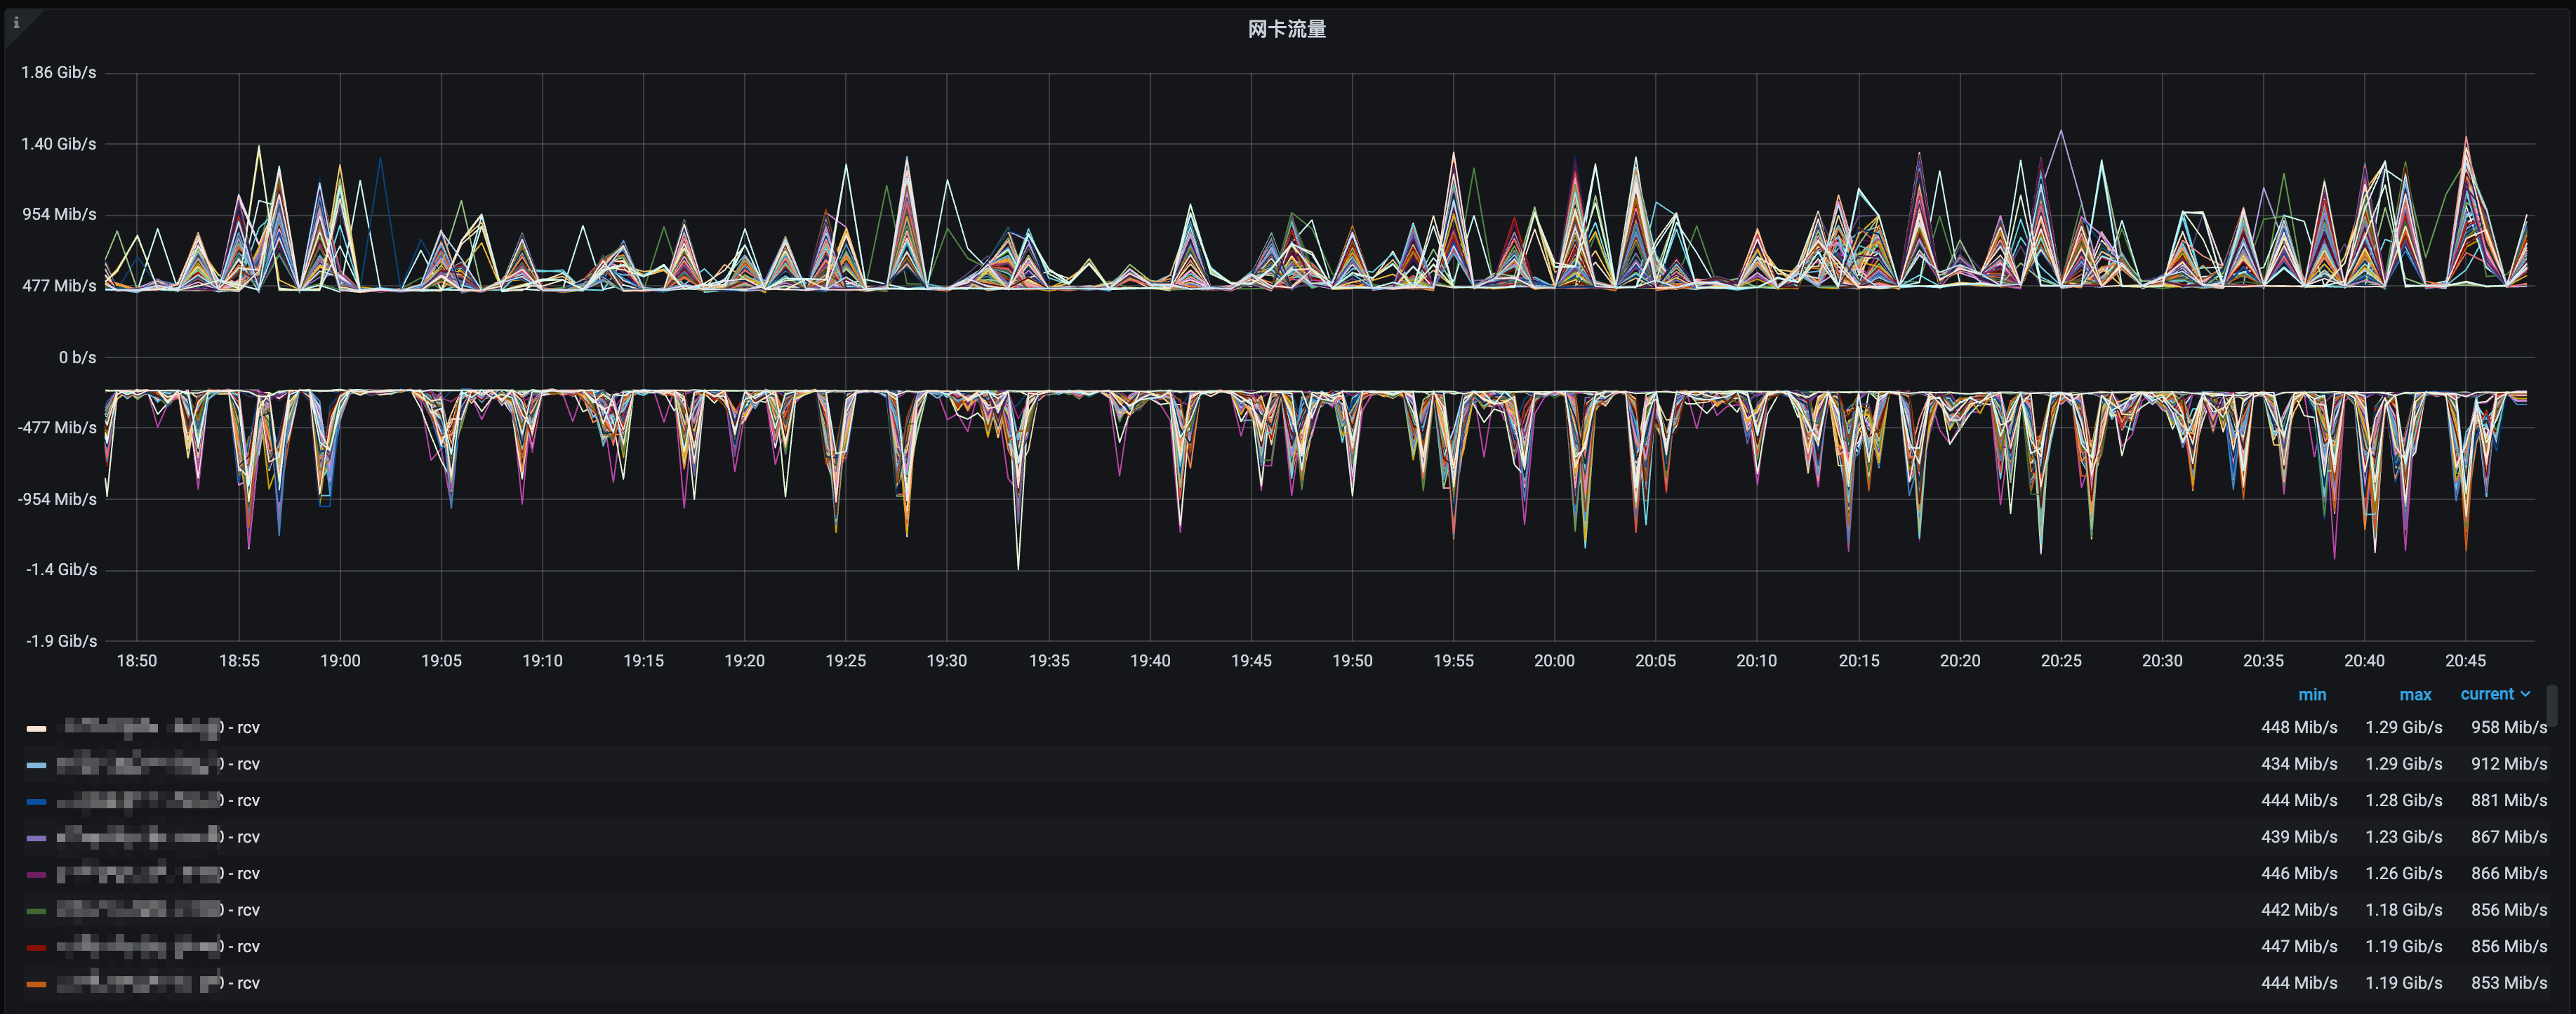Image resolution: width=2576 pixels, height=1014 pixels.
Task: Isolate the rcv series with current 866 Mib/s
Action: [158, 874]
